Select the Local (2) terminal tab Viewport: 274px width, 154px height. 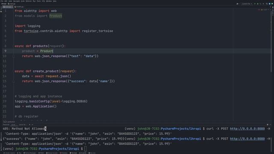[22, 124]
